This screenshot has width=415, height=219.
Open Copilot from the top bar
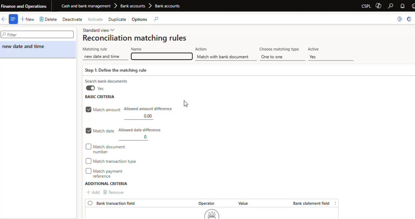coord(378,6)
